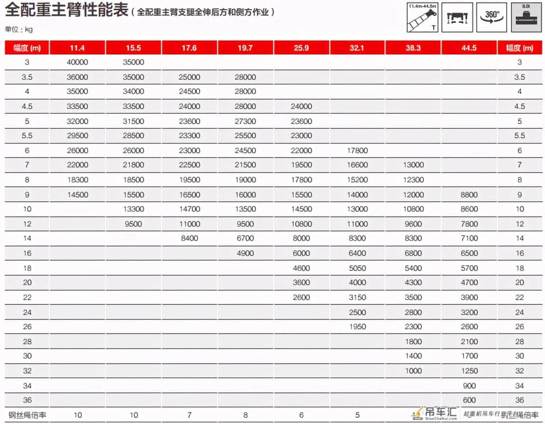Click the 4900 value cell
This screenshot has width=545, height=424.
point(245,253)
